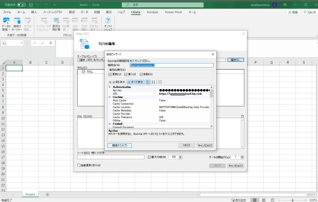Open the Power Pivot ribbon tab

(173, 12)
